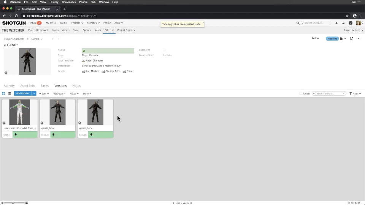
Task: Click the Shotgun logo
Action: tap(14, 23)
